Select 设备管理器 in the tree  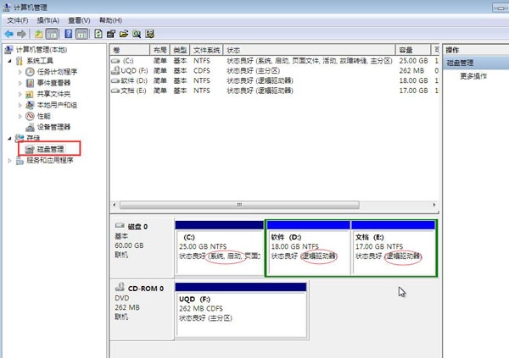click(53, 127)
